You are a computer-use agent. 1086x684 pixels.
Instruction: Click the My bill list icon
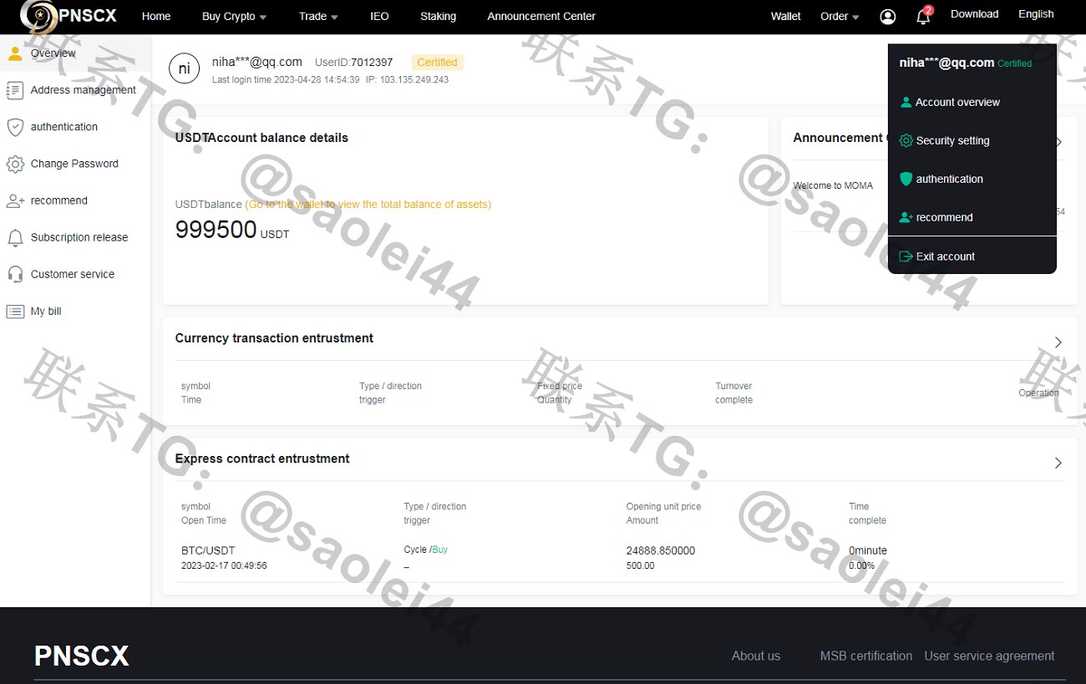(15, 312)
